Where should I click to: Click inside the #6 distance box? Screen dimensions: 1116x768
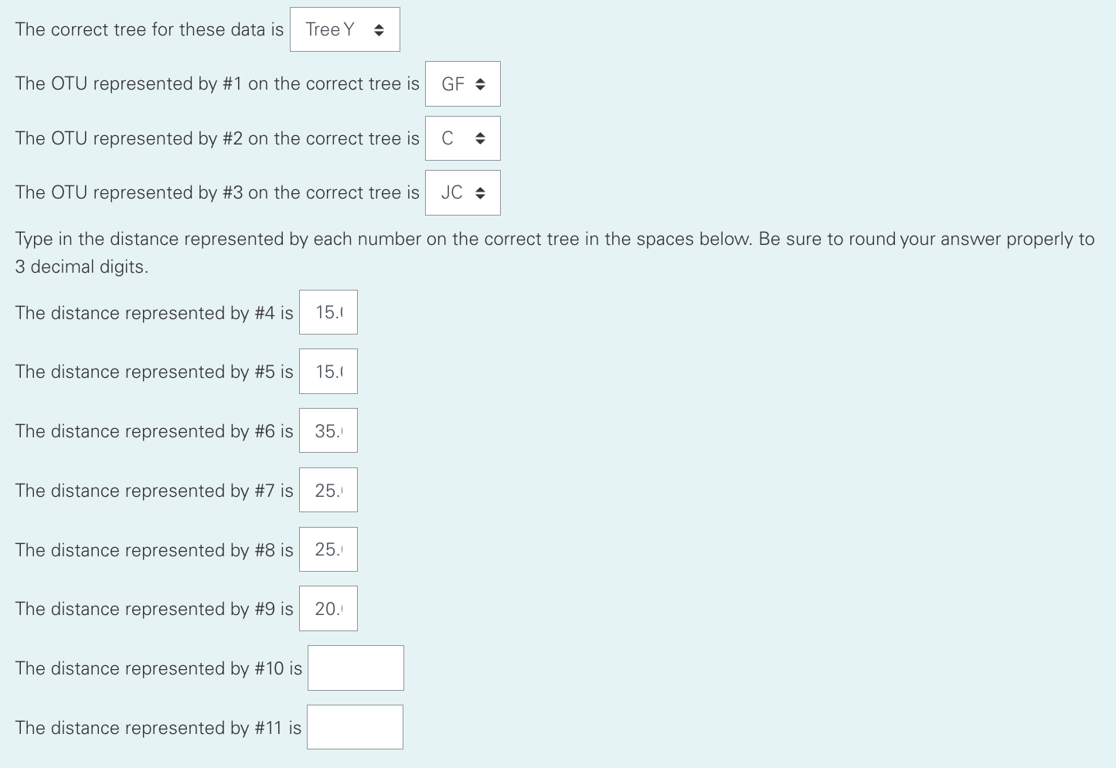(328, 430)
